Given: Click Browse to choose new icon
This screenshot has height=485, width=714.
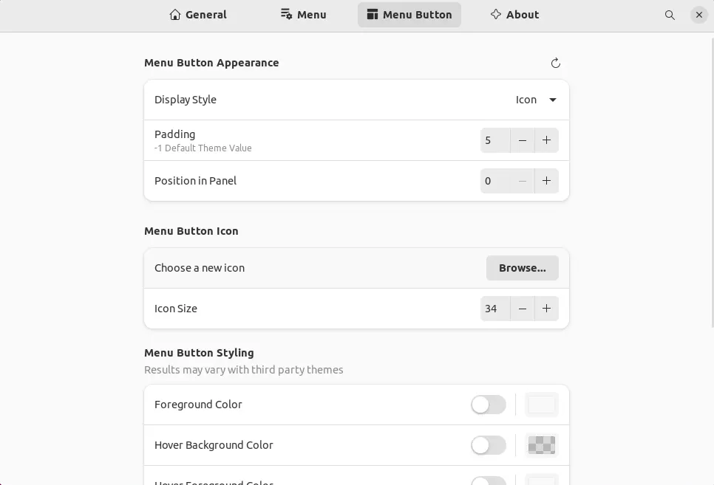Looking at the screenshot, I should 522,268.
